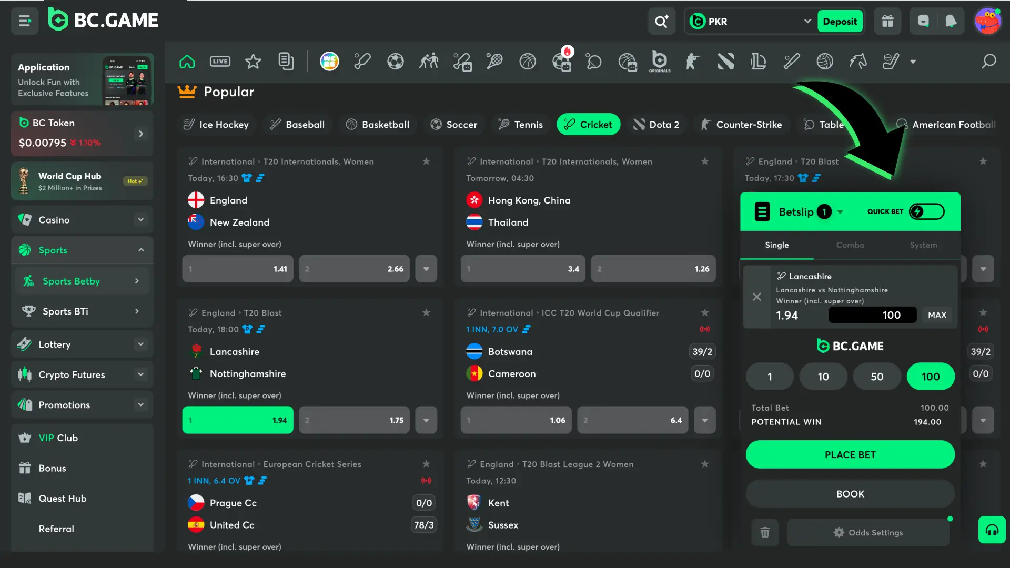Open the chat icon in header
1010x568 pixels.
tap(923, 22)
